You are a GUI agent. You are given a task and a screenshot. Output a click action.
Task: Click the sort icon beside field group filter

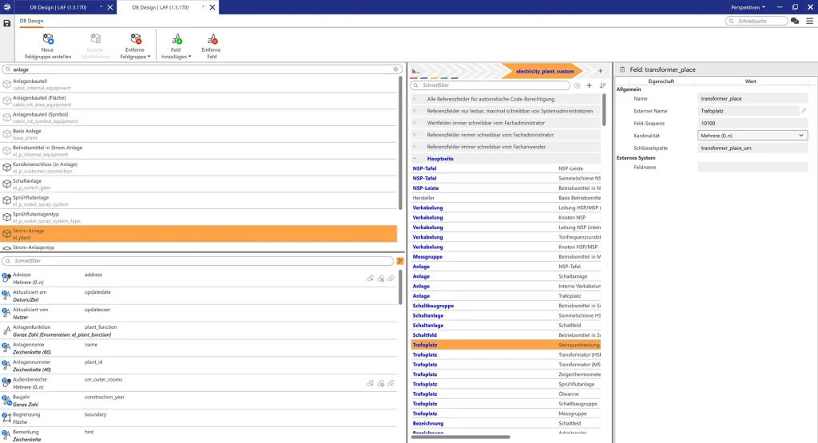point(602,85)
